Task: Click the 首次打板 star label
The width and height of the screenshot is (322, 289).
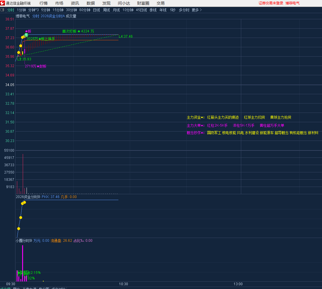Action: click(x=78, y=31)
